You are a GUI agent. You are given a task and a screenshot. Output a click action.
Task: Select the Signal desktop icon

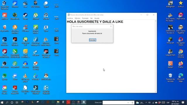click(x=46, y=4)
